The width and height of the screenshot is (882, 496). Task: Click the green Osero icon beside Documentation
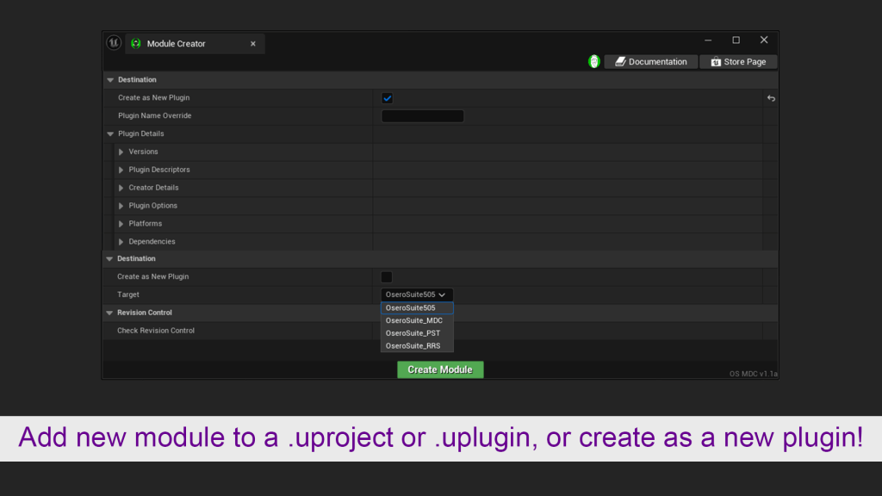pyautogui.click(x=594, y=62)
